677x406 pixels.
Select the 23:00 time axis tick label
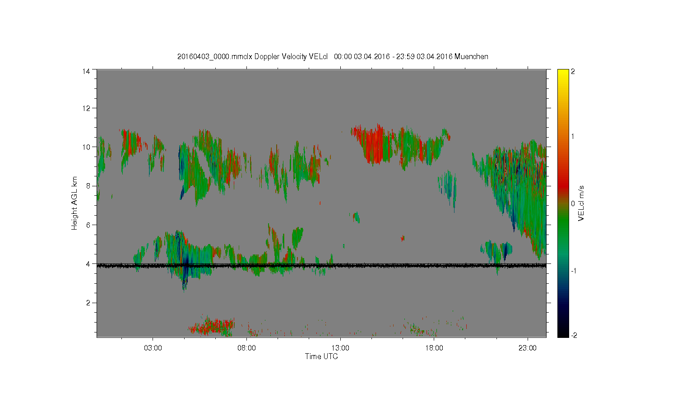pyautogui.click(x=528, y=348)
